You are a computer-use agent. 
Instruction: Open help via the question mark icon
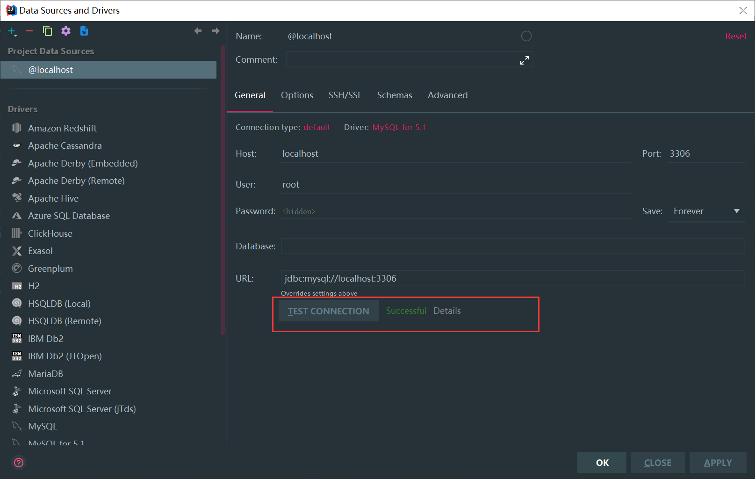coord(18,463)
